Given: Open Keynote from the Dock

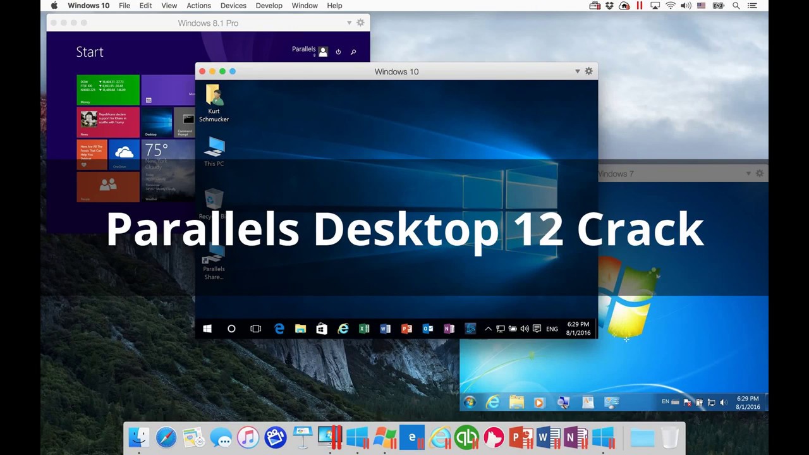Looking at the screenshot, I should tap(303, 437).
